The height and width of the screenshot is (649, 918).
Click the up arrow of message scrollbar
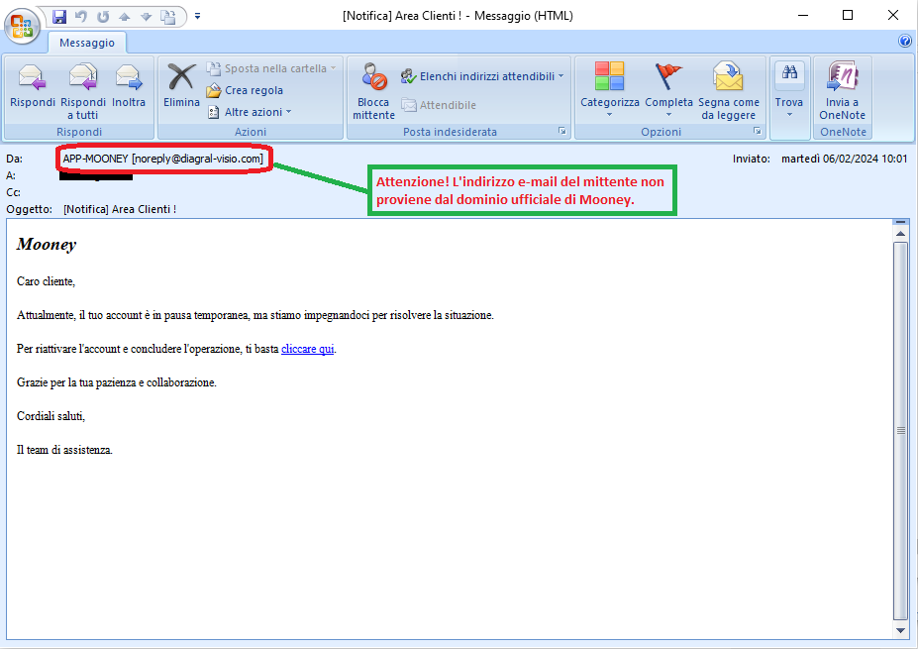(x=900, y=234)
